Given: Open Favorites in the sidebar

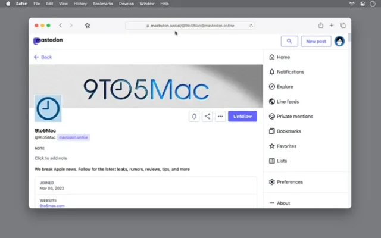Looking at the screenshot, I should (286, 146).
